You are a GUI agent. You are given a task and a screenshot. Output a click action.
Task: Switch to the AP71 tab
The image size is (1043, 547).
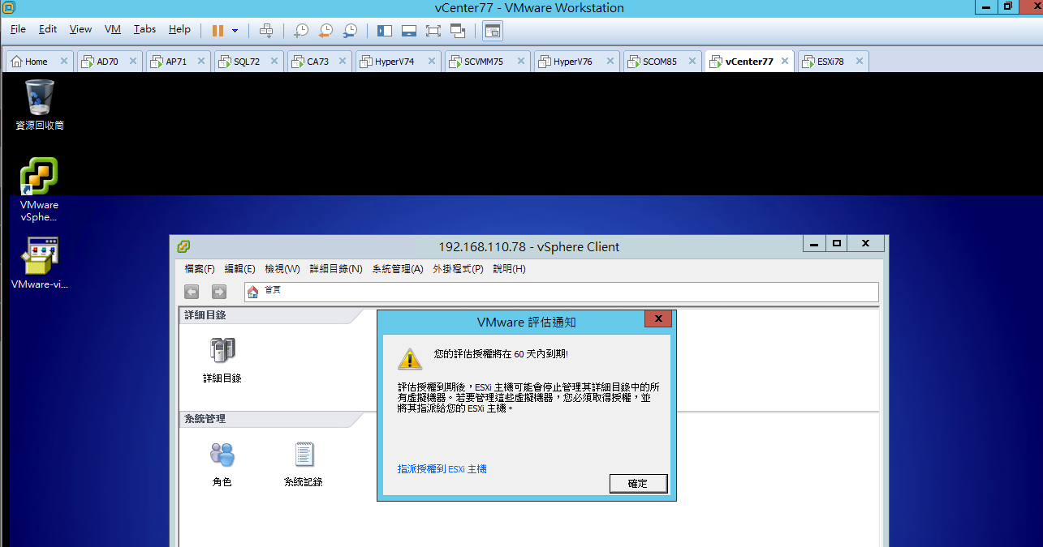pos(179,62)
